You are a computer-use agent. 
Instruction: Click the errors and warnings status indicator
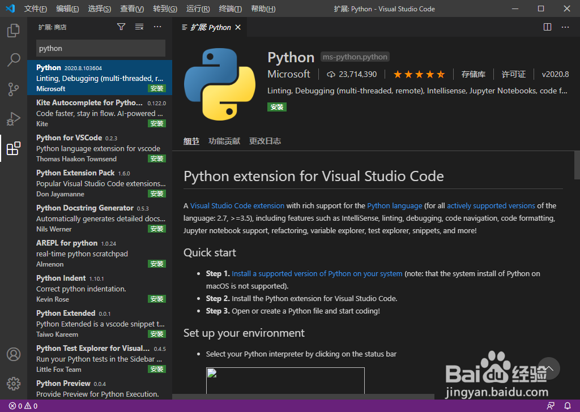pyautogui.click(x=23, y=406)
